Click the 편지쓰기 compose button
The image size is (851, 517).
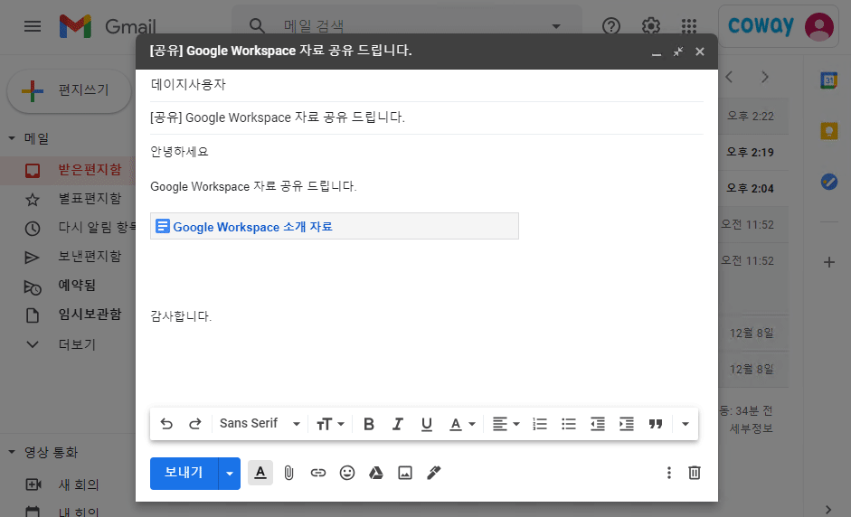pyautogui.click(x=69, y=90)
